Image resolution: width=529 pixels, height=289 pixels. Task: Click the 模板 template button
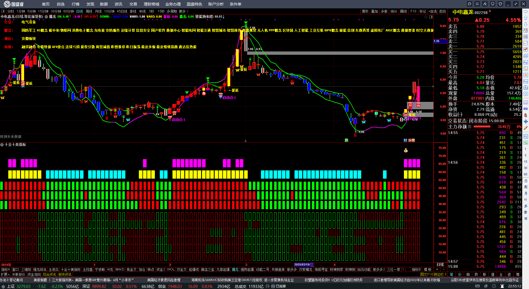click(428, 269)
